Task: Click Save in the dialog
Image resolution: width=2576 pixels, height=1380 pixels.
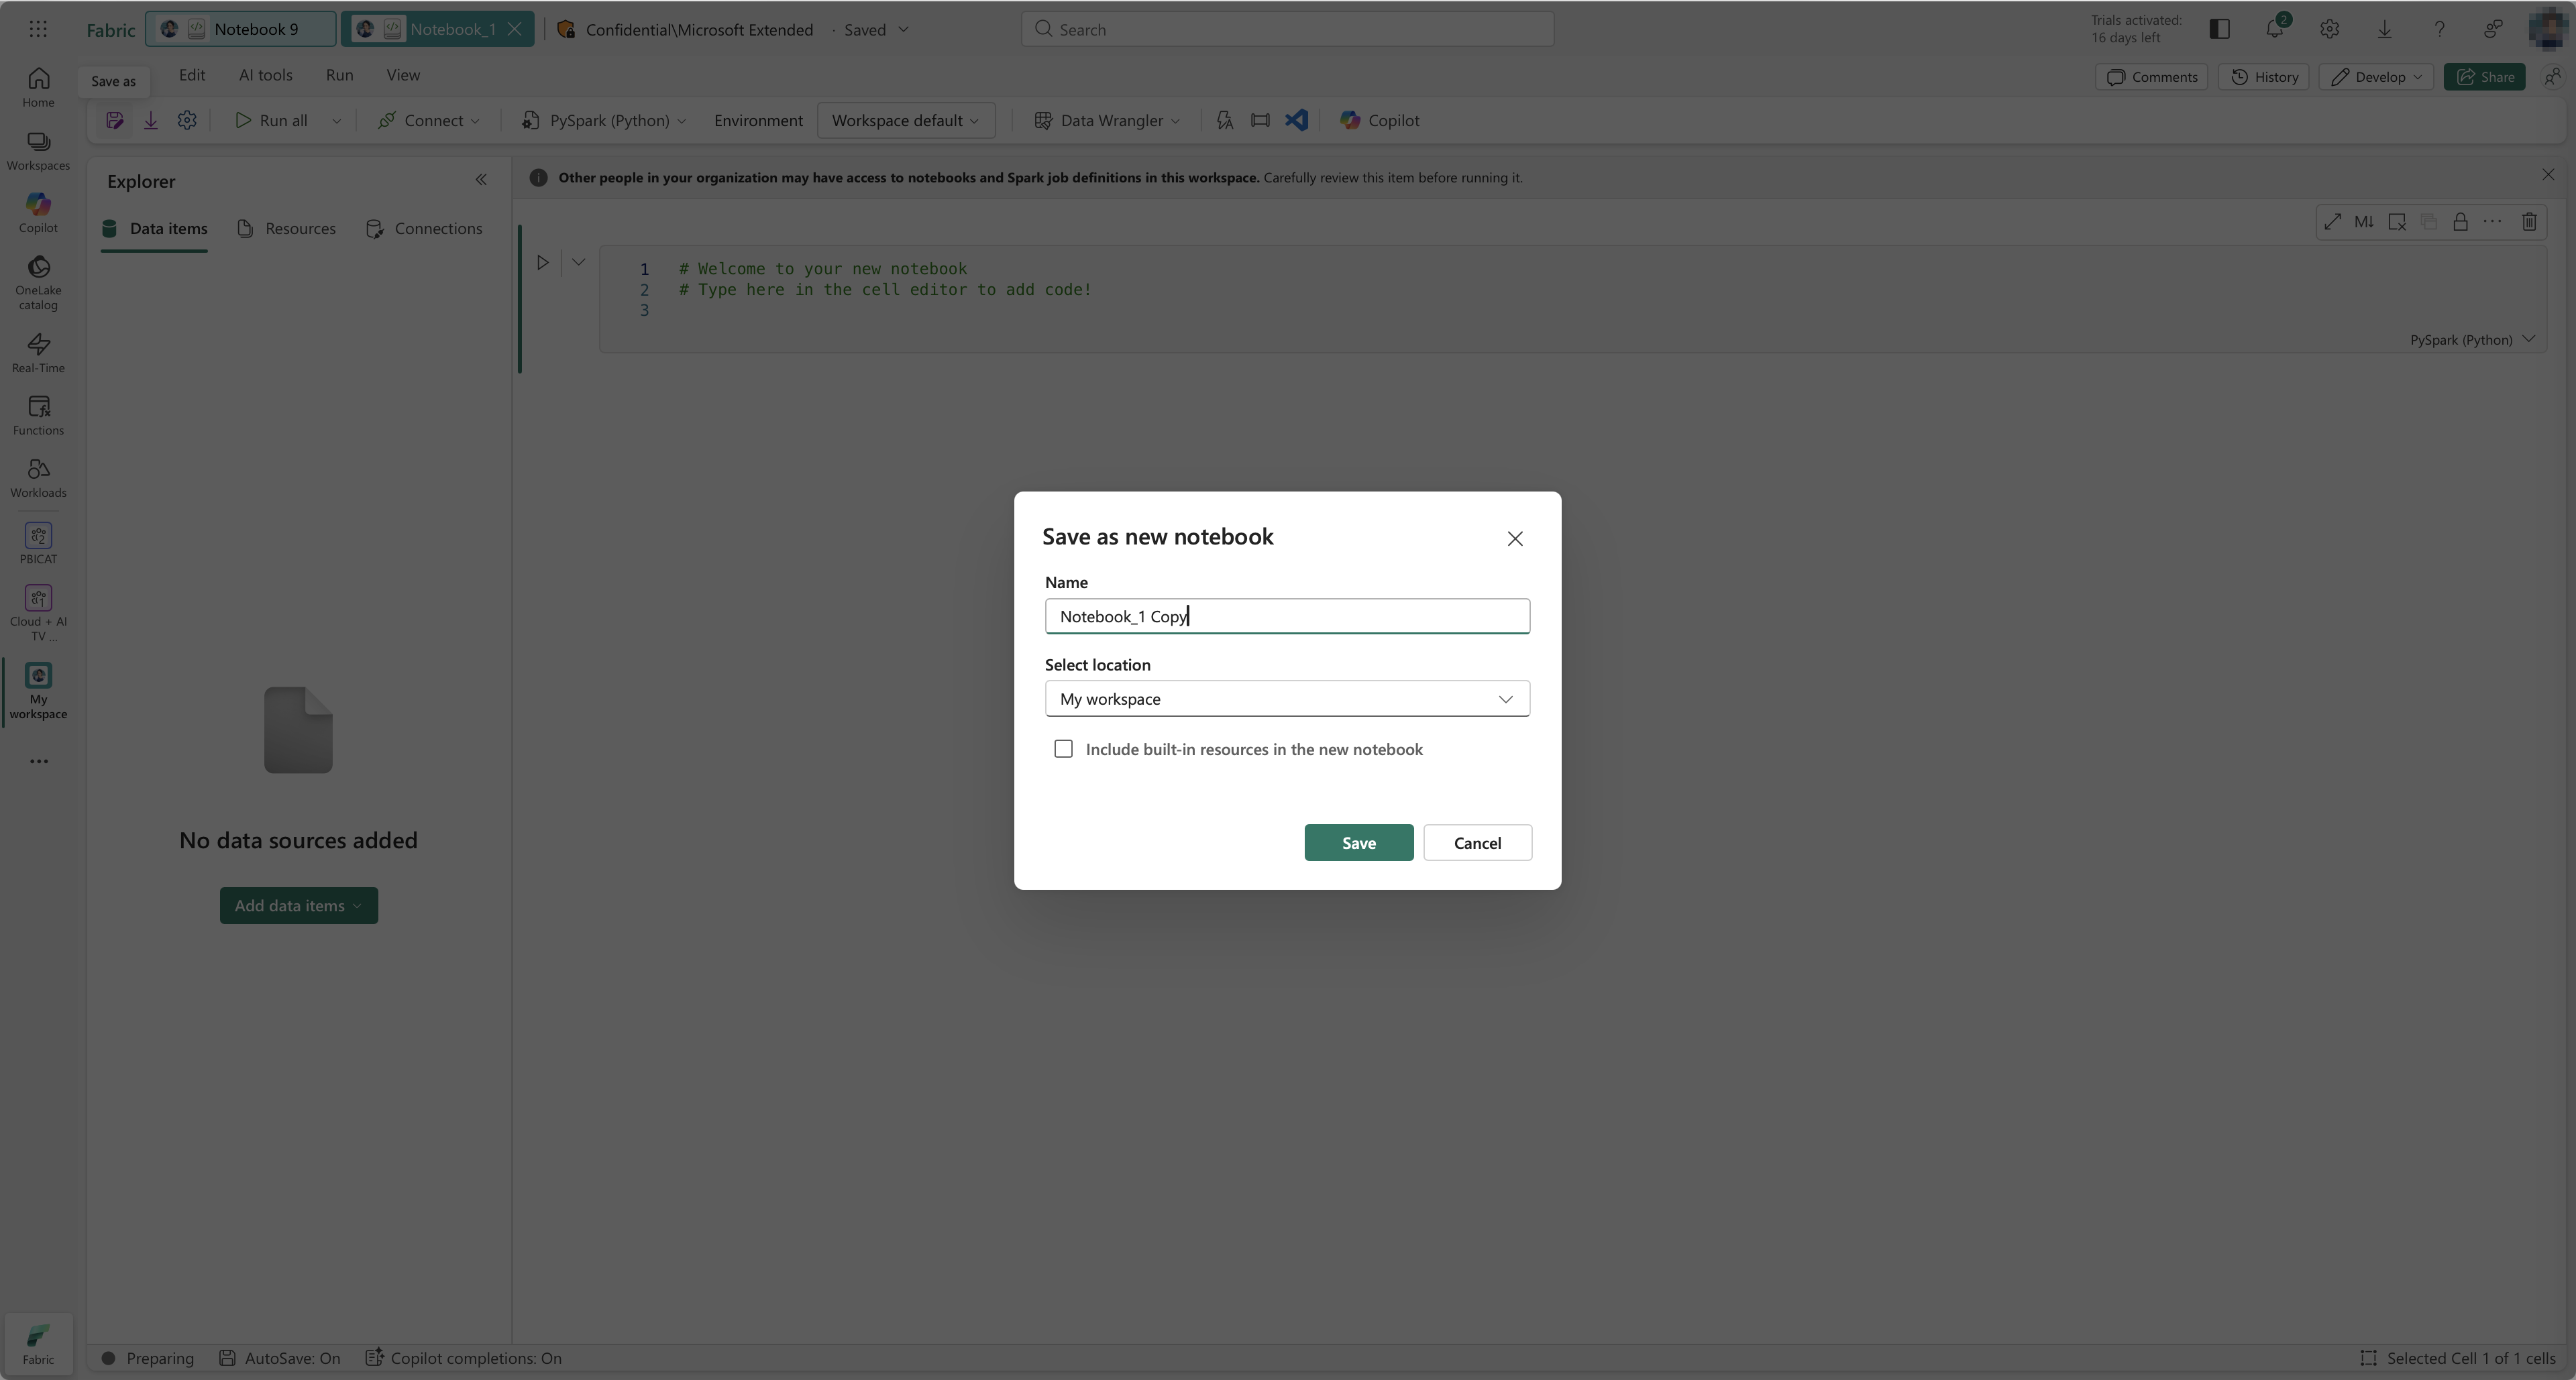Action: pyautogui.click(x=1358, y=842)
